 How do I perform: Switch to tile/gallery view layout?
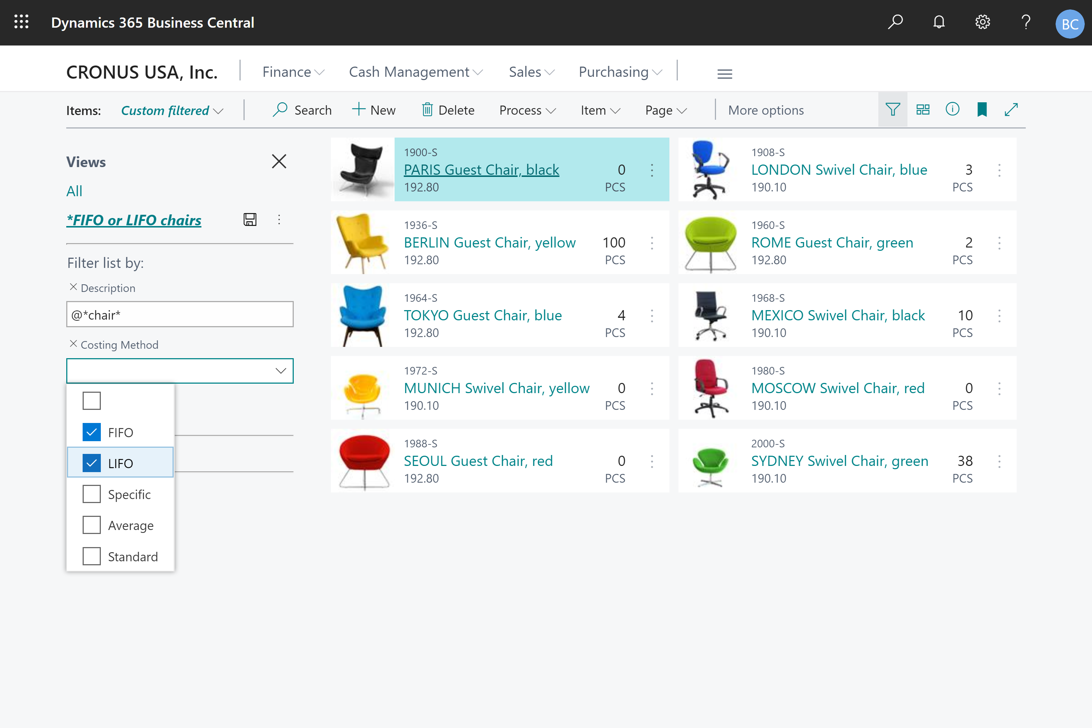[x=922, y=110]
